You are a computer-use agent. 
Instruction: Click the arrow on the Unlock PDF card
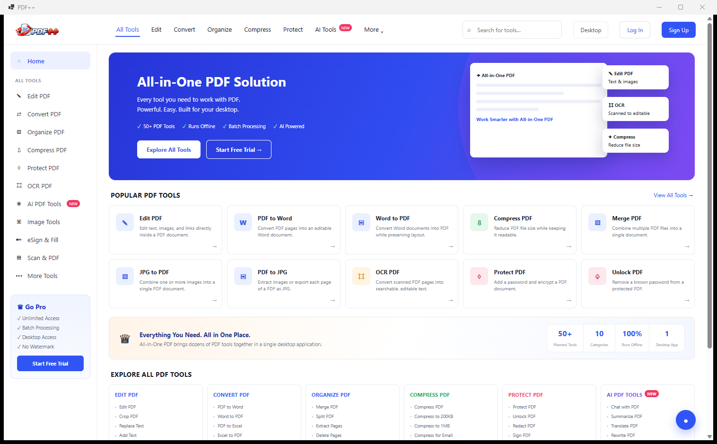pyautogui.click(x=687, y=300)
